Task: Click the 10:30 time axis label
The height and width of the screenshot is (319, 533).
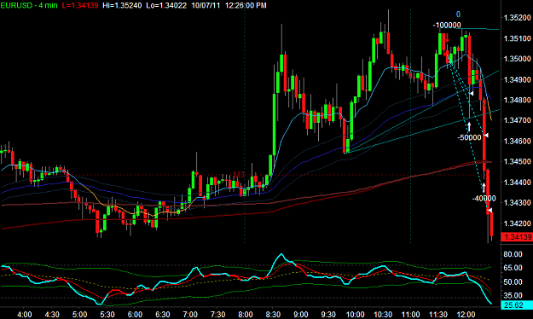Action: 383,315
